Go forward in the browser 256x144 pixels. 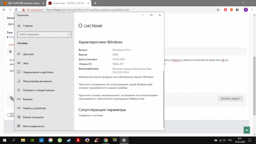[10, 10]
